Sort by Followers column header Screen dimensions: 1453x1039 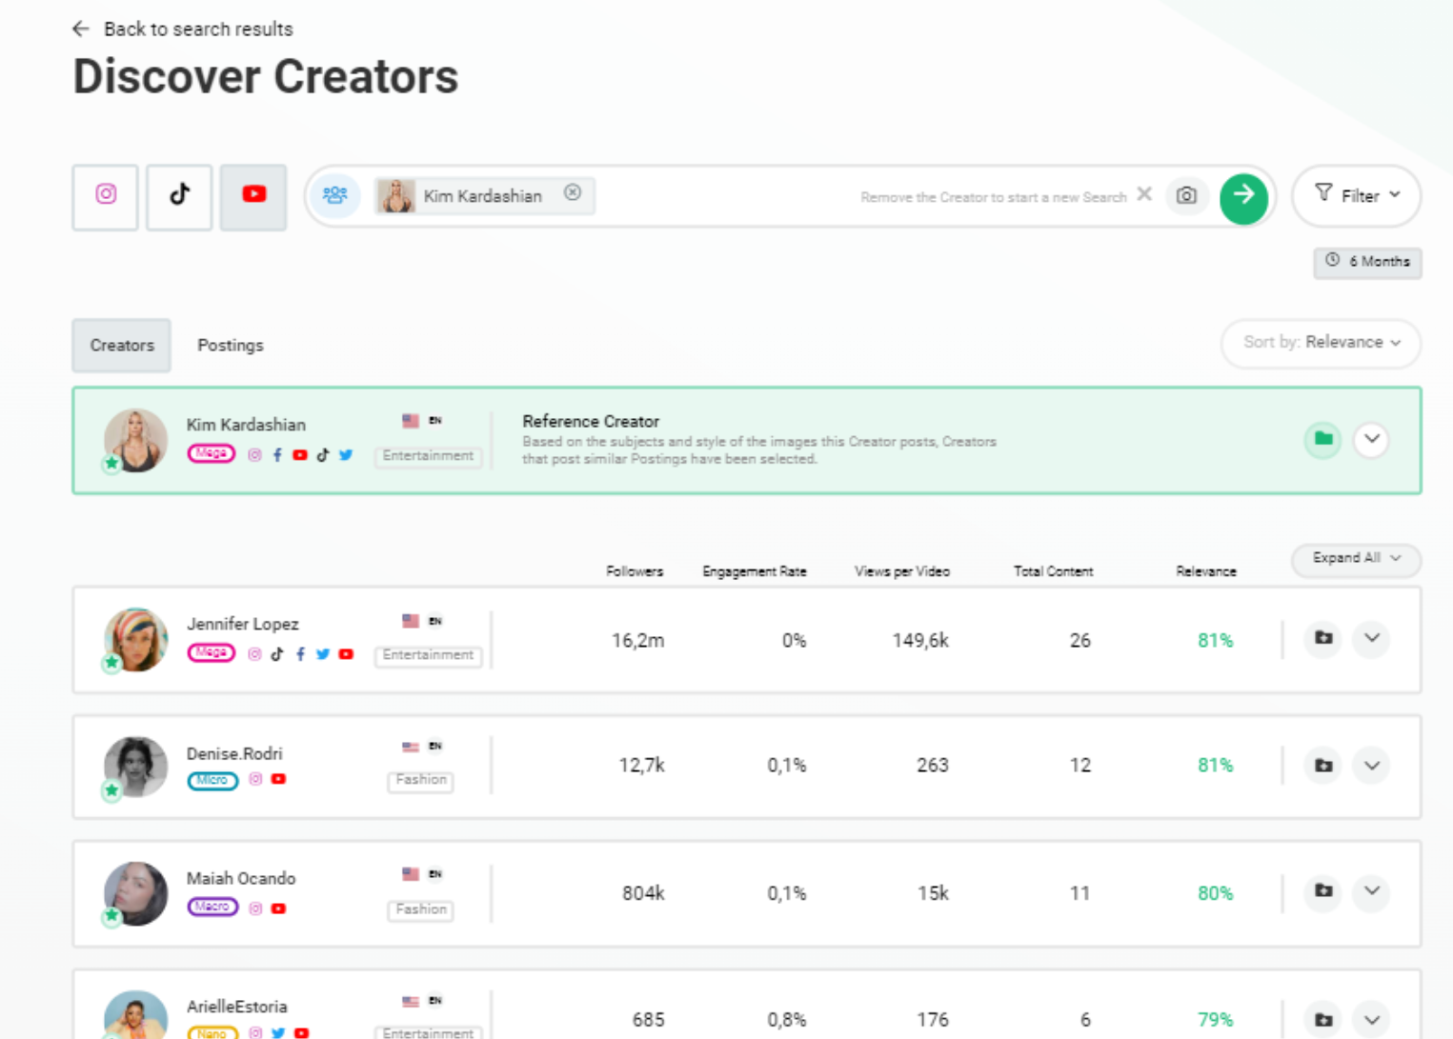[635, 571]
